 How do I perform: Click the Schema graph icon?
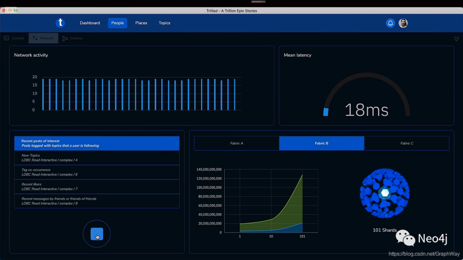[65, 38]
